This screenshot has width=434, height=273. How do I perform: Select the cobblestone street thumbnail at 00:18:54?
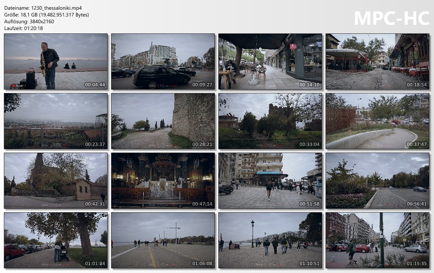coord(378,62)
